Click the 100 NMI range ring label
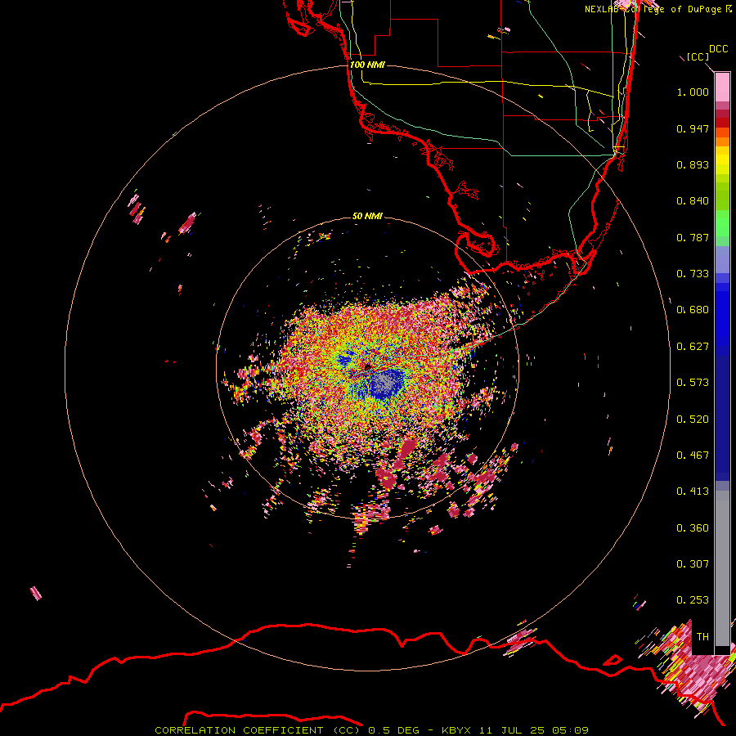Screen dimensions: 736x736 367,65
